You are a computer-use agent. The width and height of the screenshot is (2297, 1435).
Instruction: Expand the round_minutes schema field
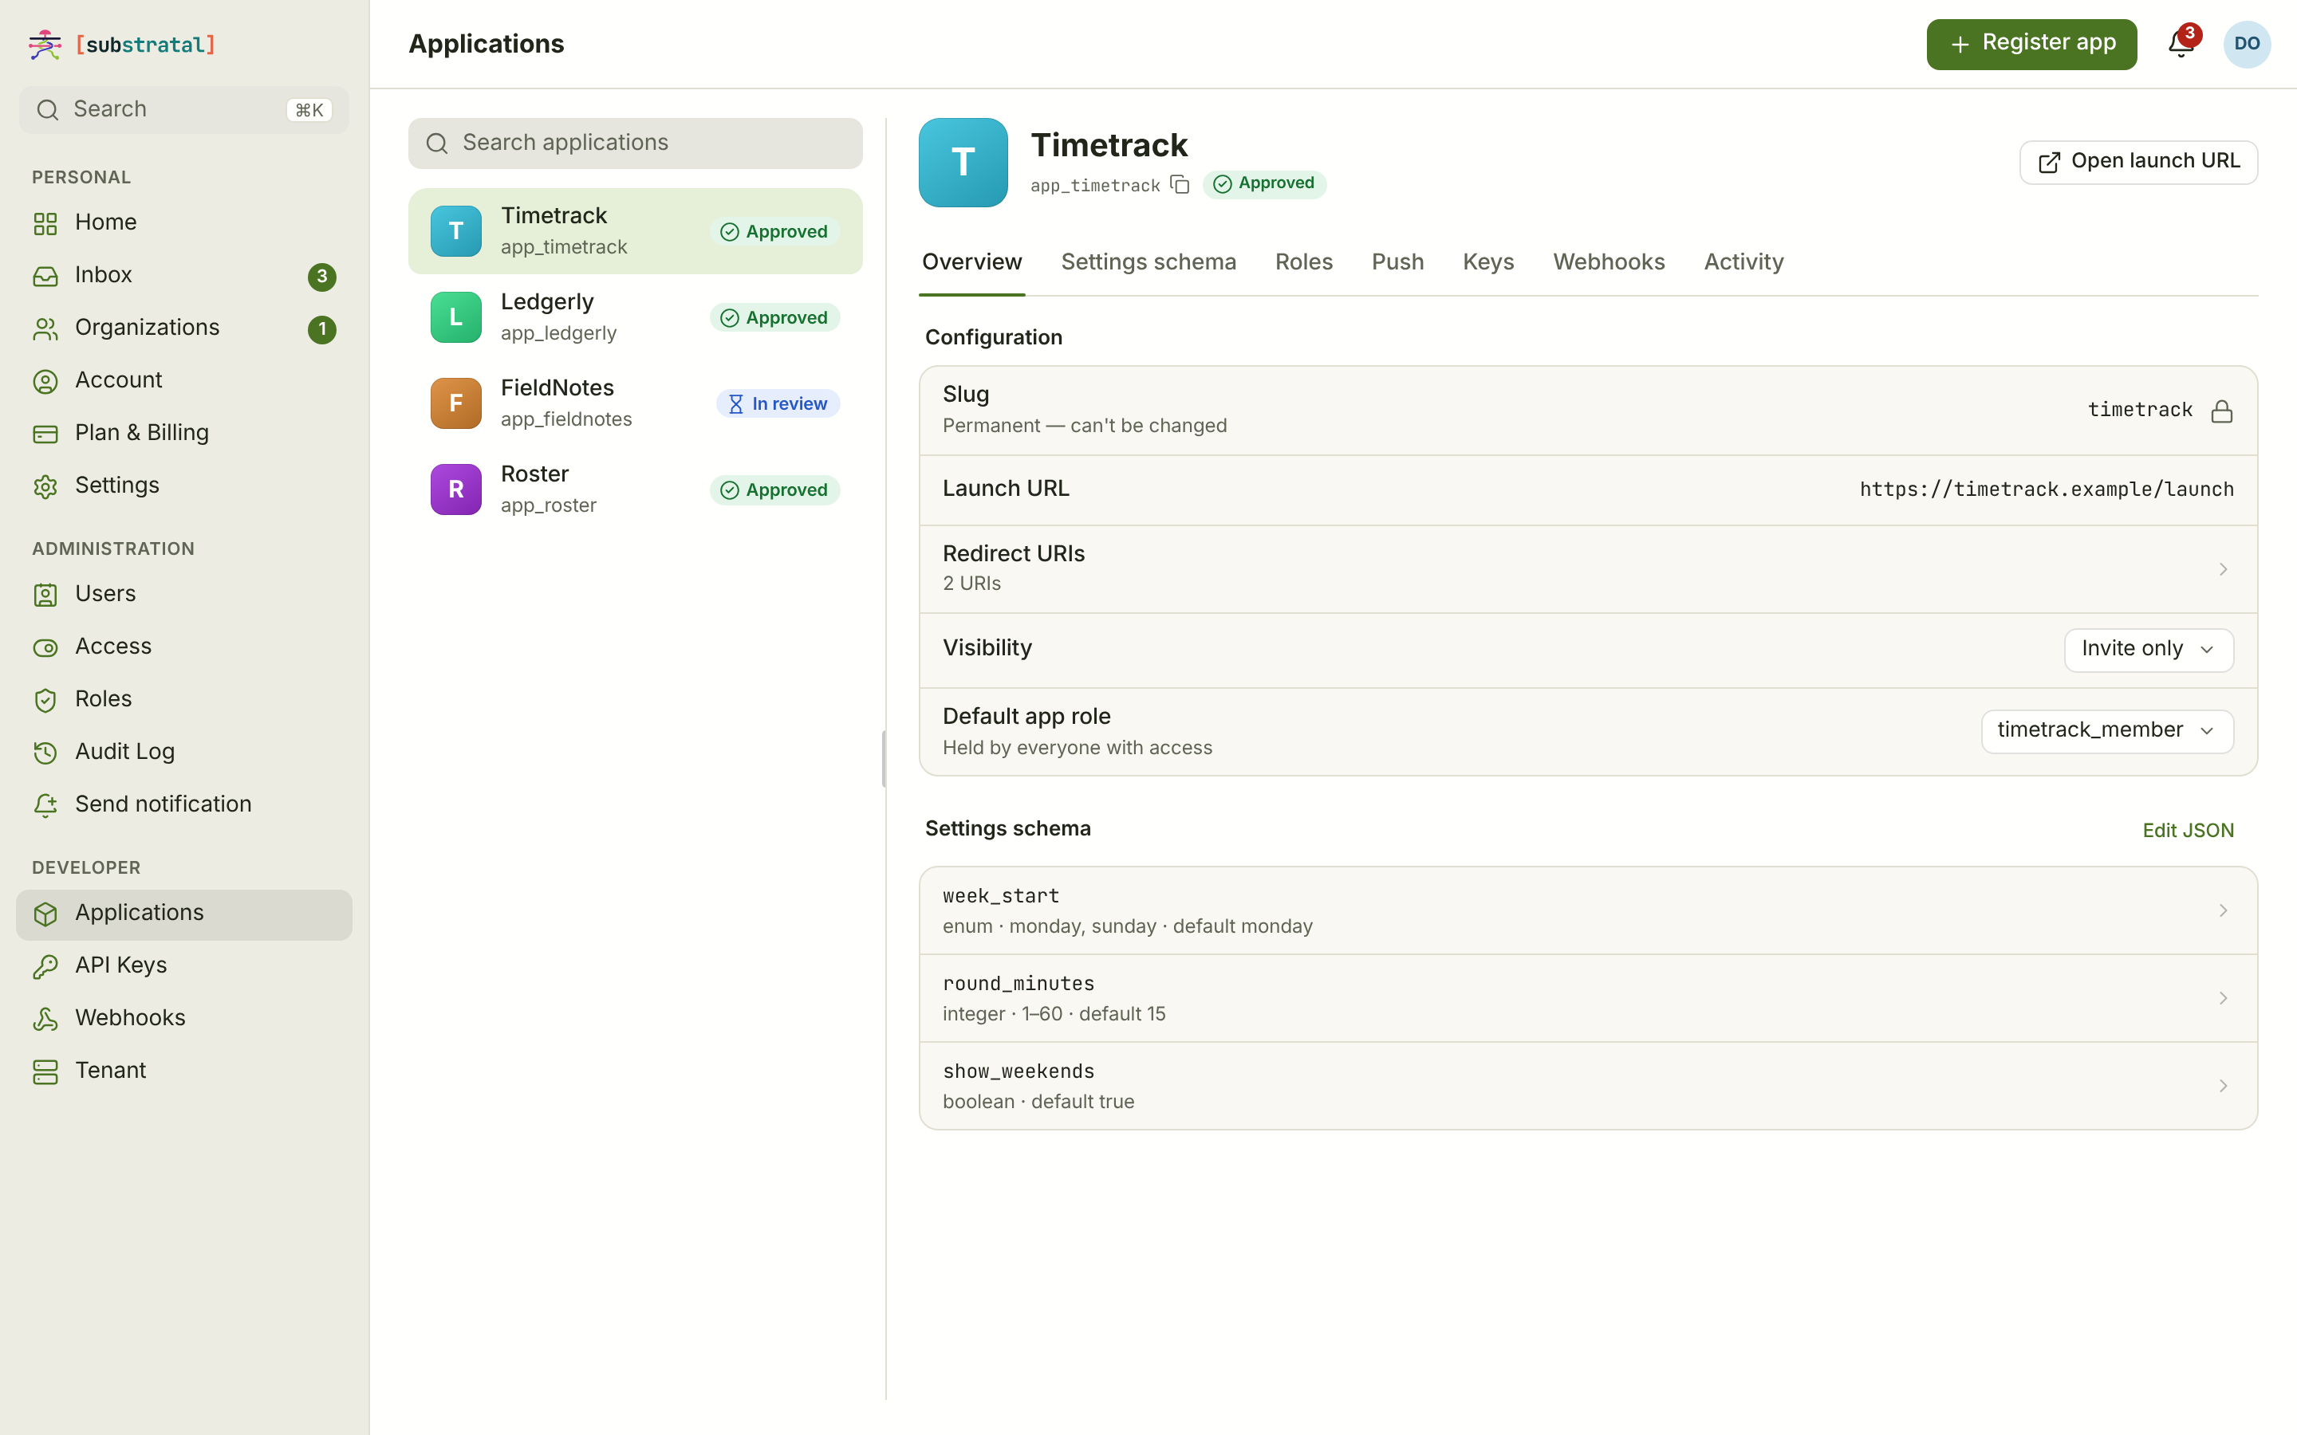1588,997
